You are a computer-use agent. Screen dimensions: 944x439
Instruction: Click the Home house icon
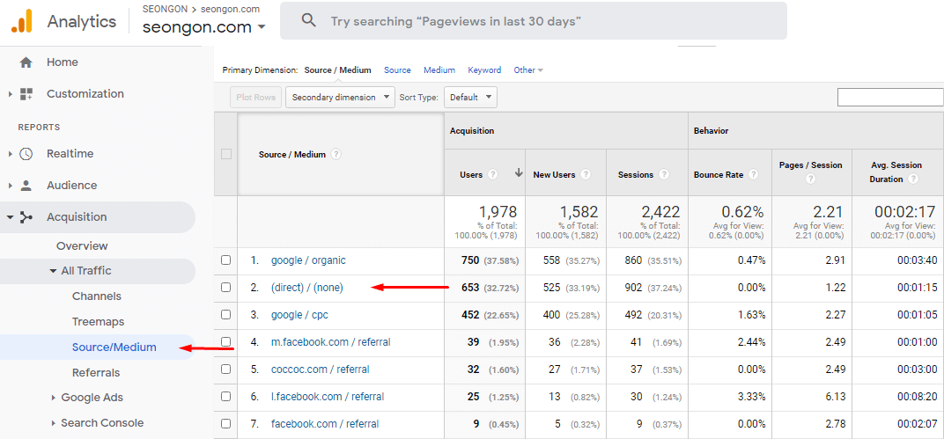pos(26,62)
